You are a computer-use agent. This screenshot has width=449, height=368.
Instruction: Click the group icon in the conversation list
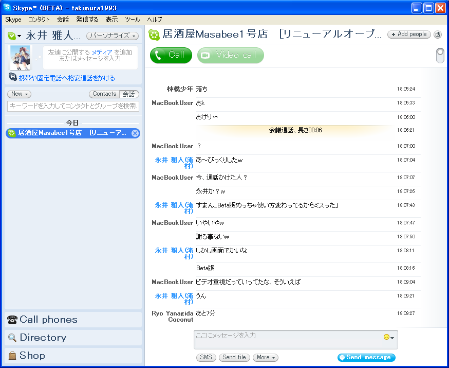(12, 133)
